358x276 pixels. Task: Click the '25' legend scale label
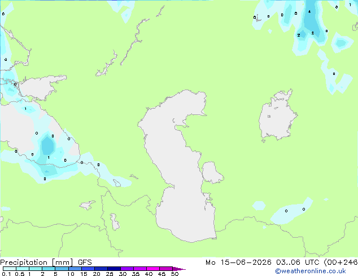[x=110, y=274]
